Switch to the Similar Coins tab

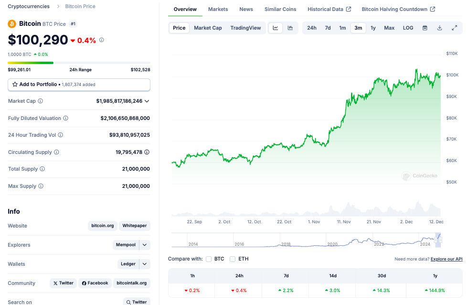(280, 9)
